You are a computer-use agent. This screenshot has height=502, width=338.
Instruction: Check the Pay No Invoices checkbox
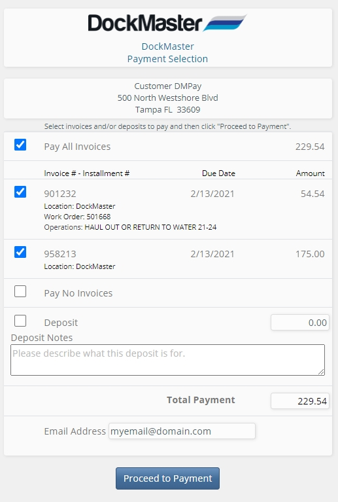point(20,291)
